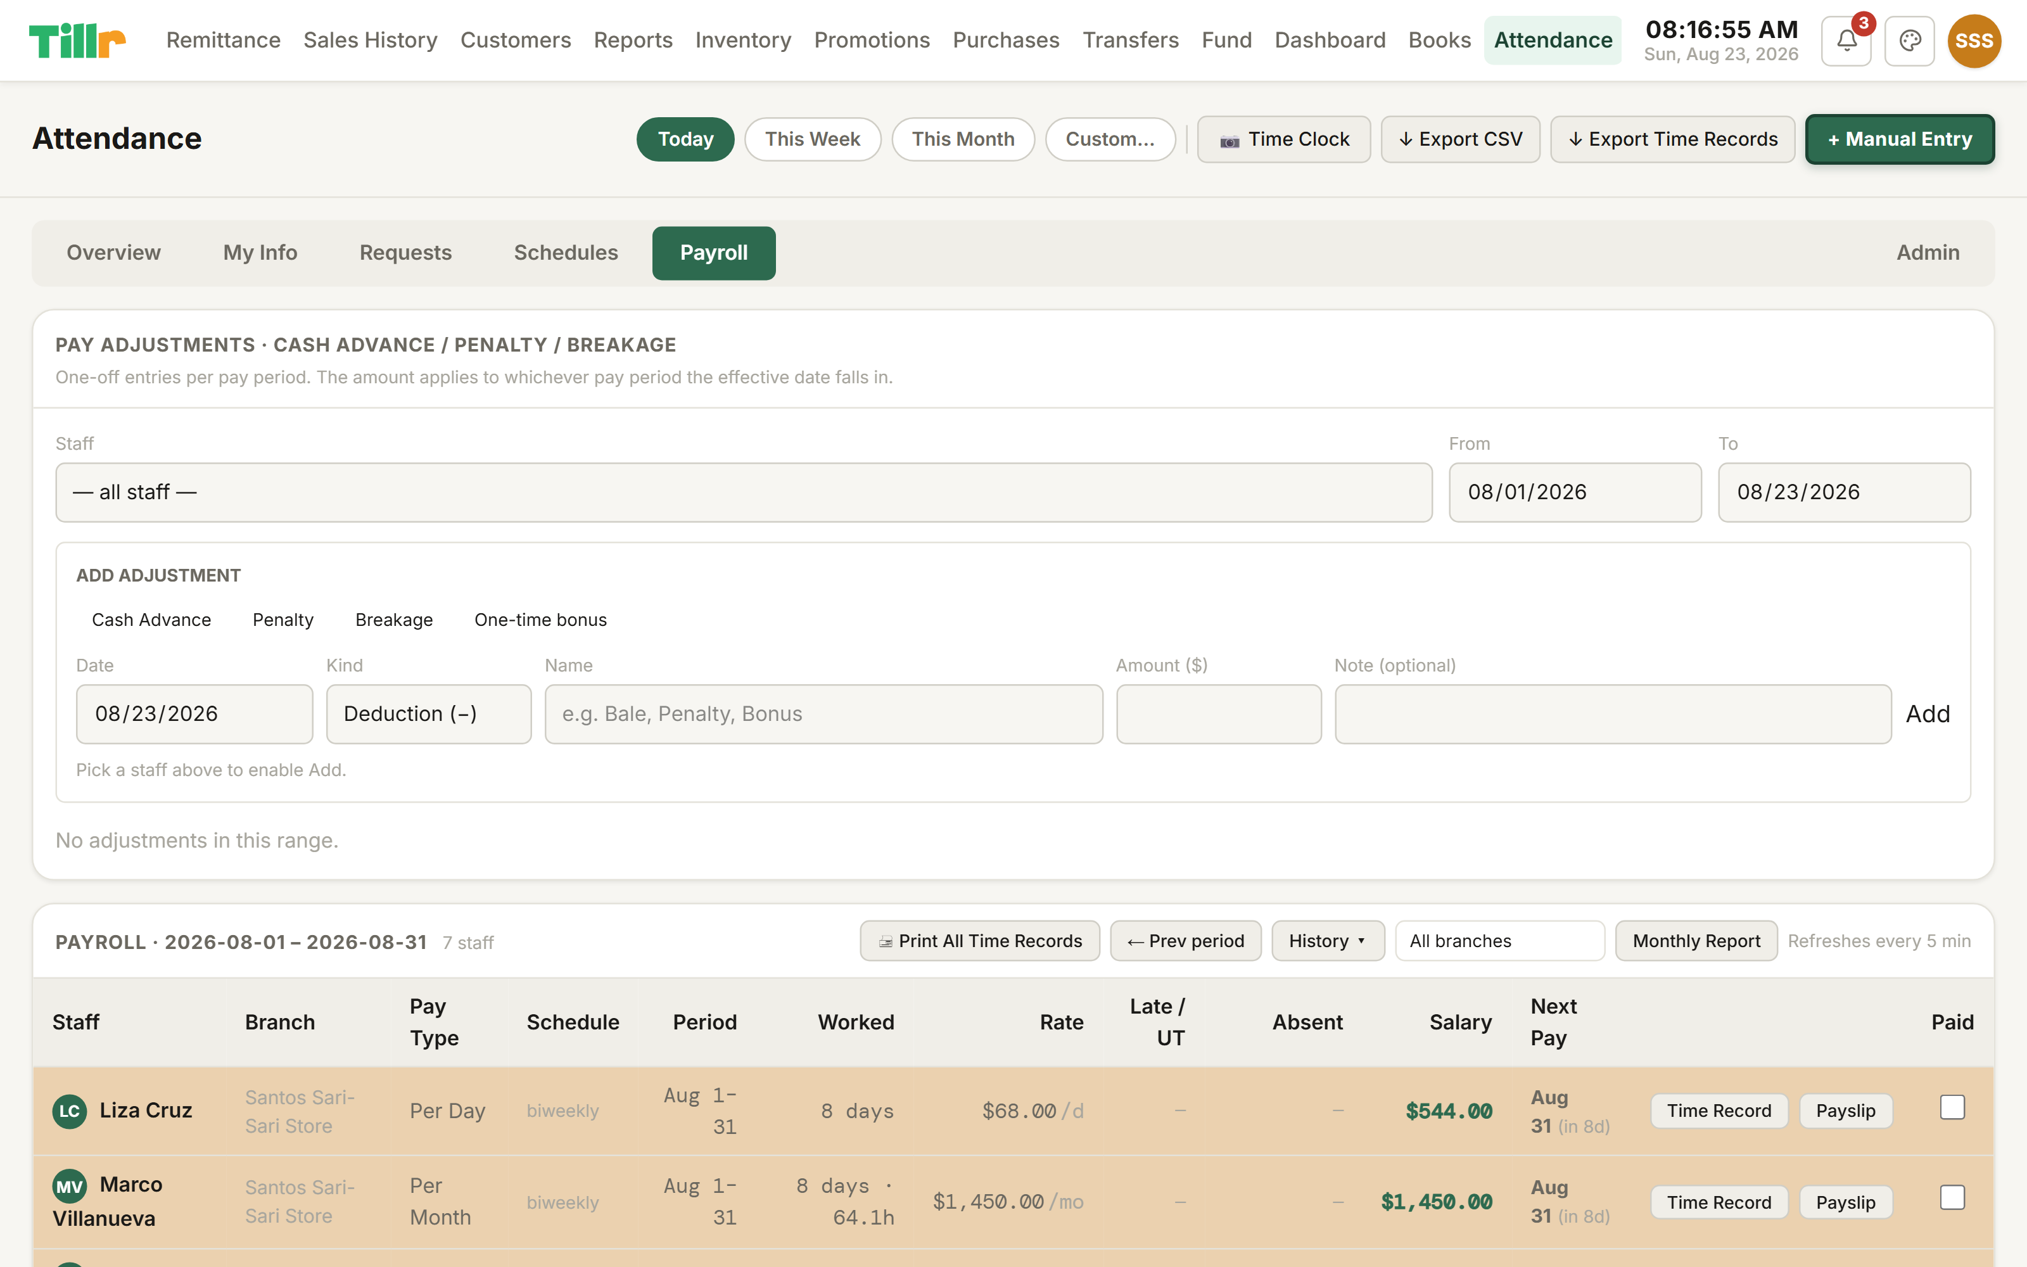2027x1267 pixels.
Task: Open the adjustment Date picker
Action: (x=194, y=714)
